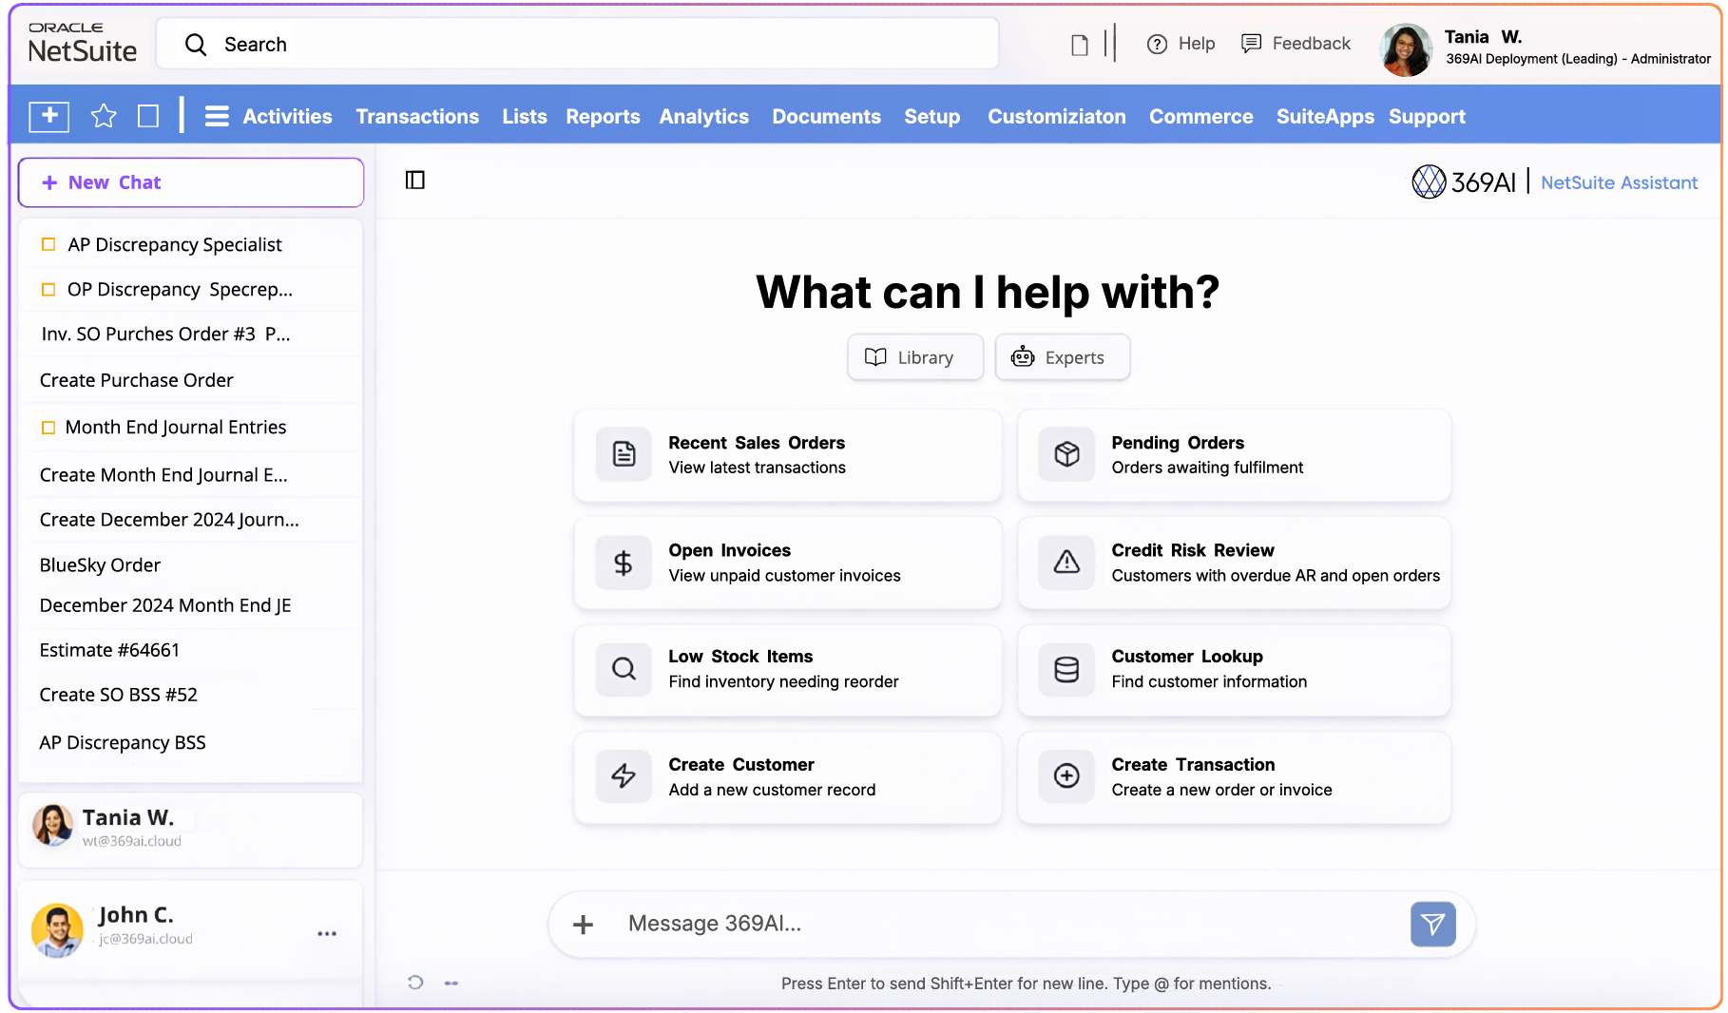Open the Lists menu

525,116
